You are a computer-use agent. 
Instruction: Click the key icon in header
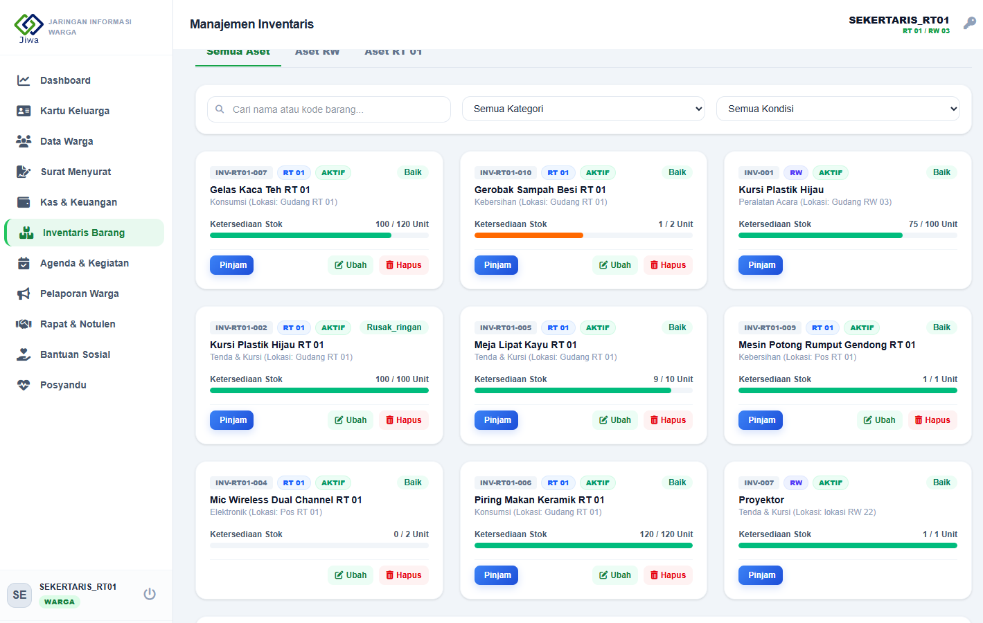[x=970, y=23]
